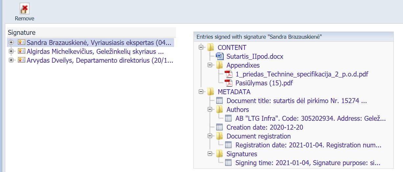Collapse the Document registration folder
403x172 pixels.
210,136
